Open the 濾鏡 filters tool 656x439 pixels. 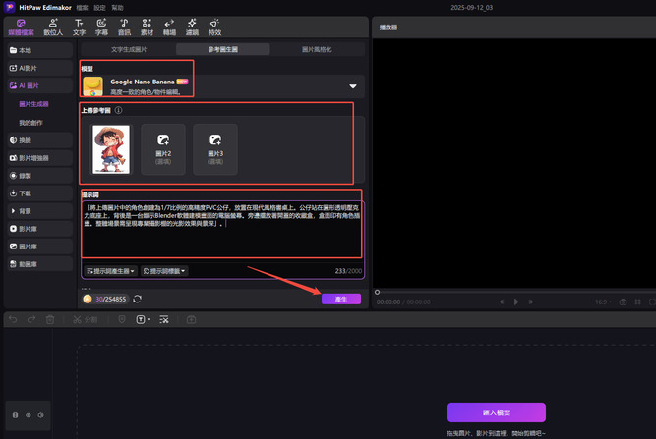[x=192, y=27]
